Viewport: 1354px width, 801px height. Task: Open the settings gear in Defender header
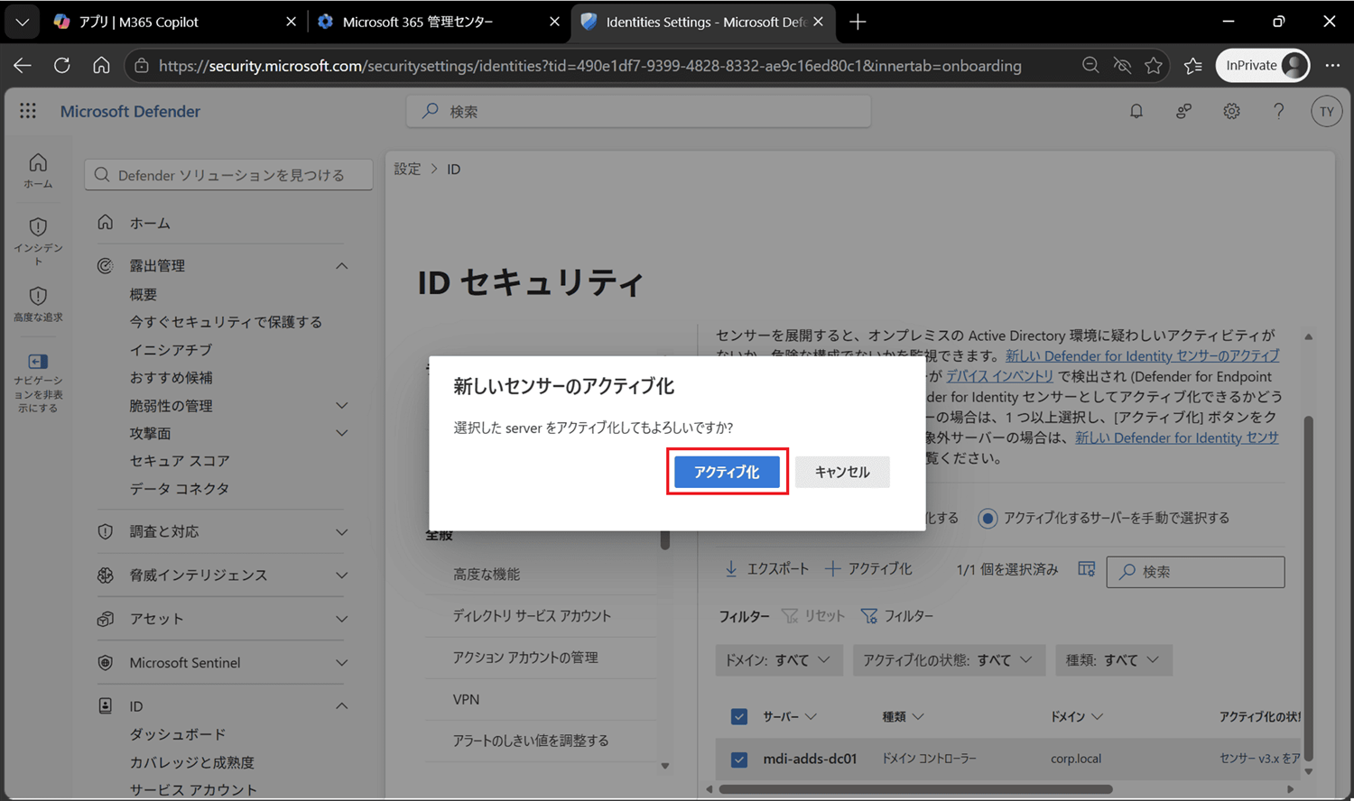click(x=1231, y=111)
